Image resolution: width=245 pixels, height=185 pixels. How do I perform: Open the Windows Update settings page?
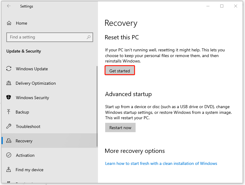32,69
